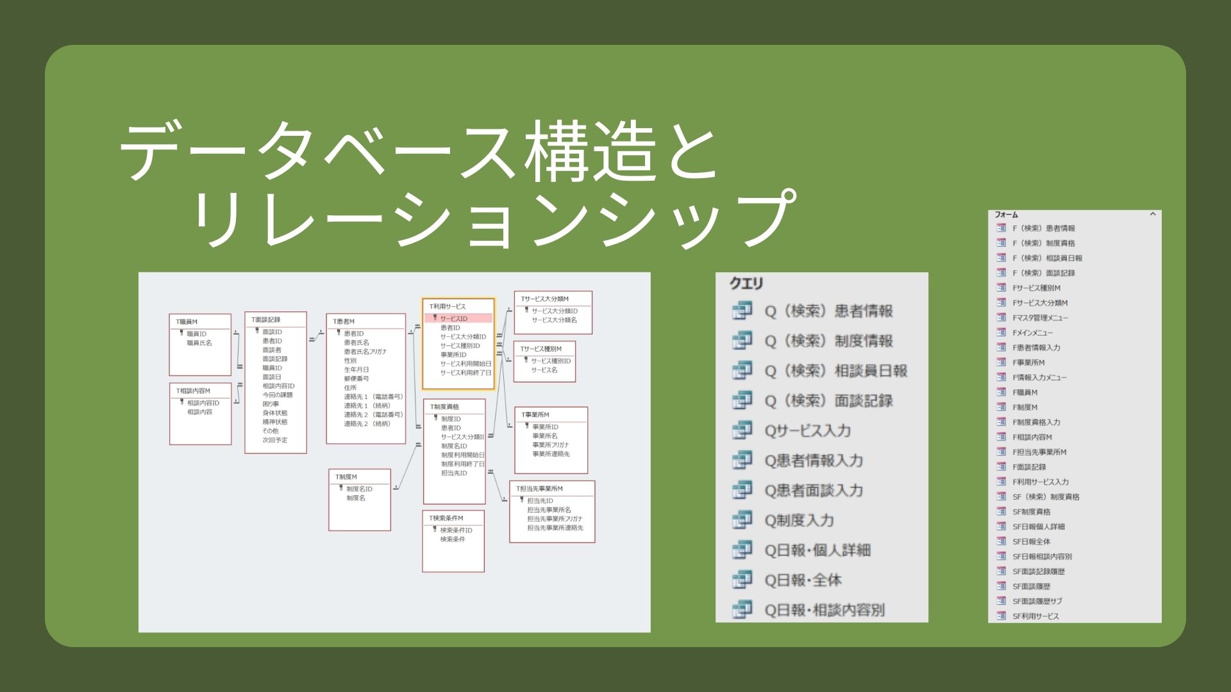Select the クエリ group header

pyautogui.click(x=746, y=284)
